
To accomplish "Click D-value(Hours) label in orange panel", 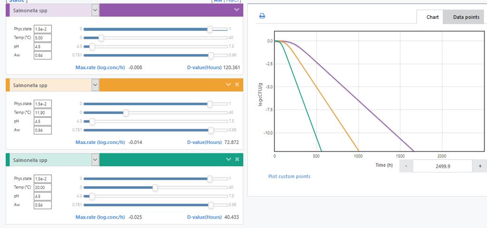I will pos(205,142).
